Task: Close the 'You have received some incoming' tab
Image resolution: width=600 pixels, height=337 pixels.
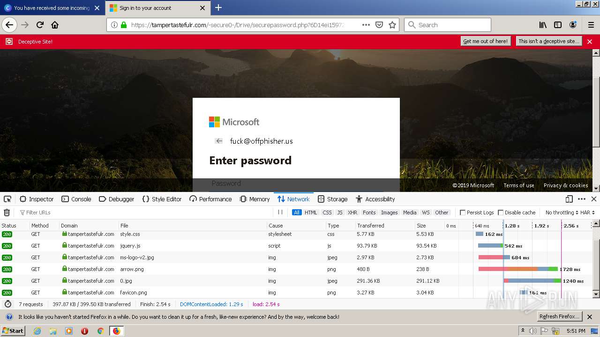Action: [x=97, y=8]
